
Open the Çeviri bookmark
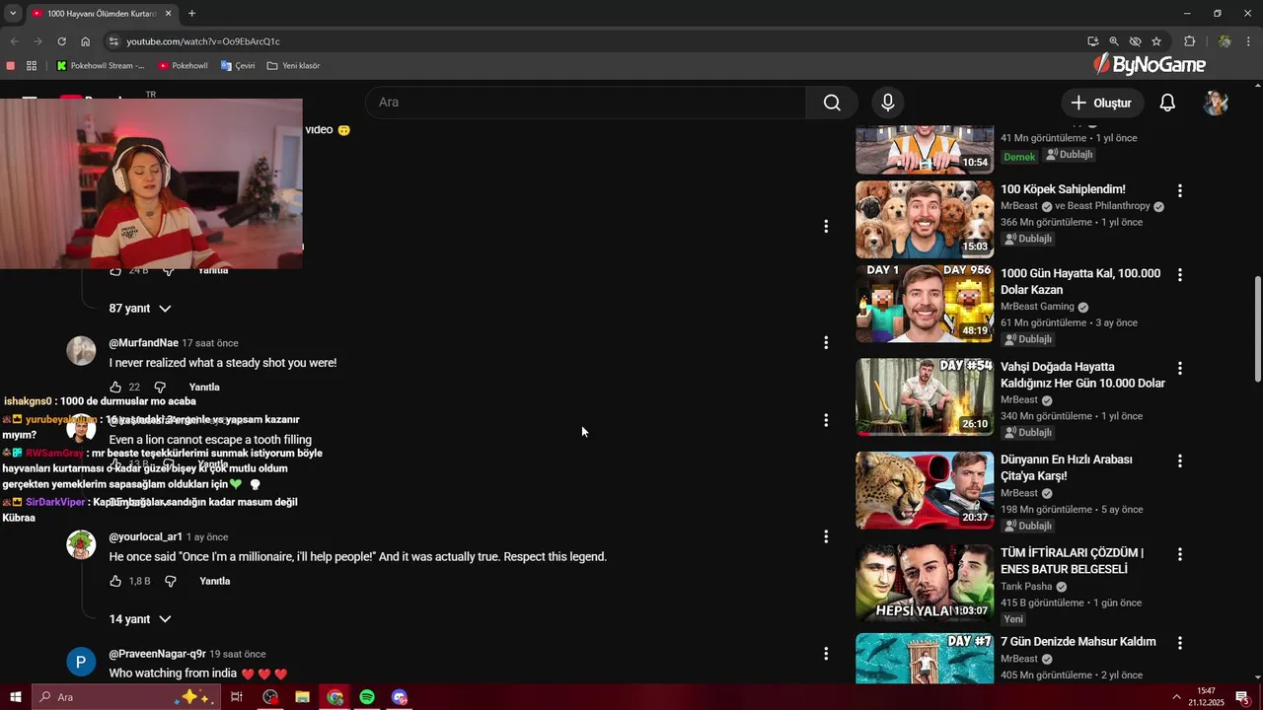coord(238,66)
